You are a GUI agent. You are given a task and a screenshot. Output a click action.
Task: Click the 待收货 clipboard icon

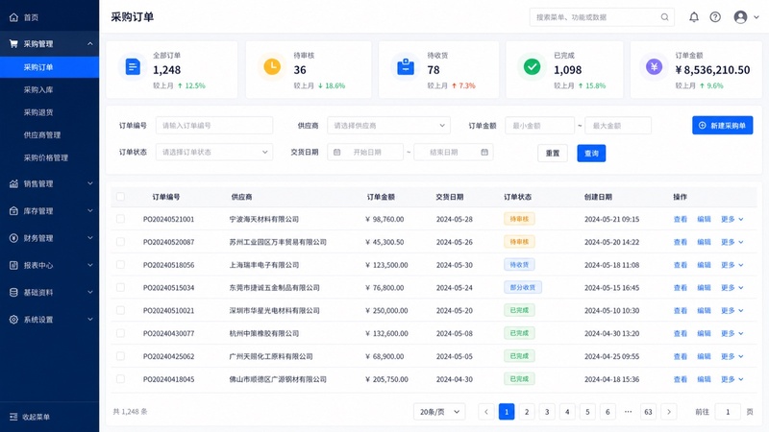[406, 66]
